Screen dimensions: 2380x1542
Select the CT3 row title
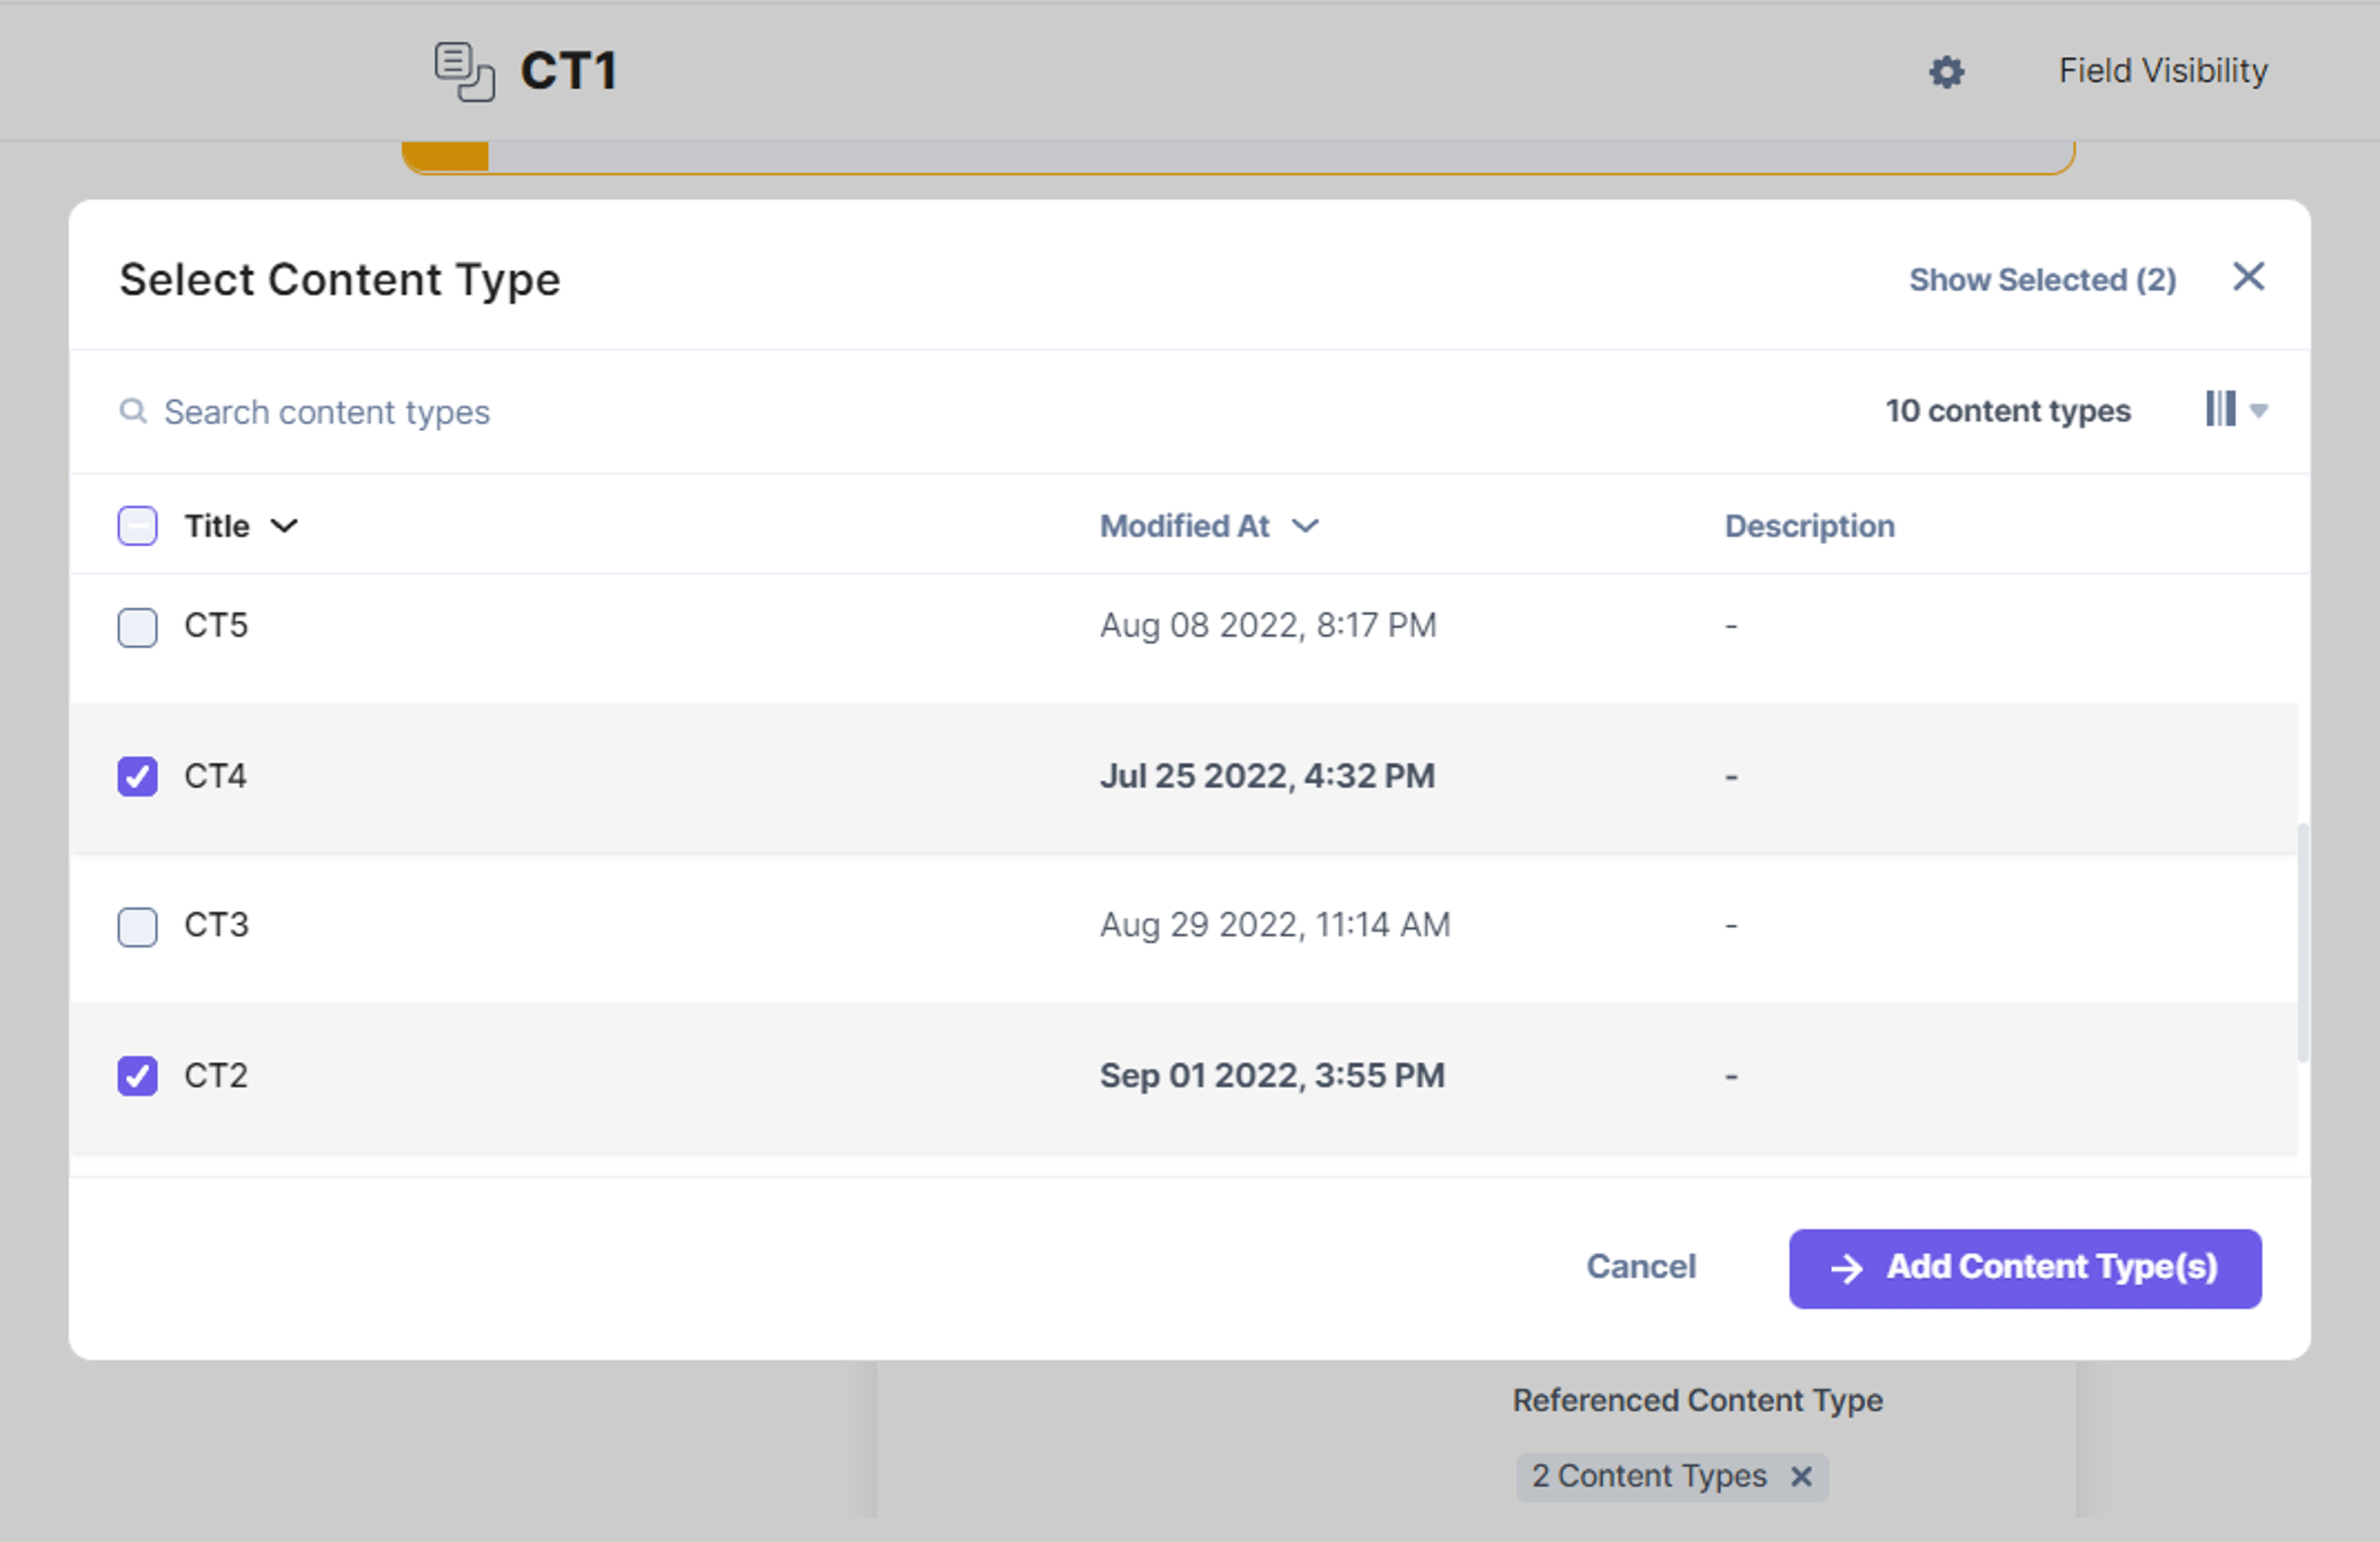[216, 924]
